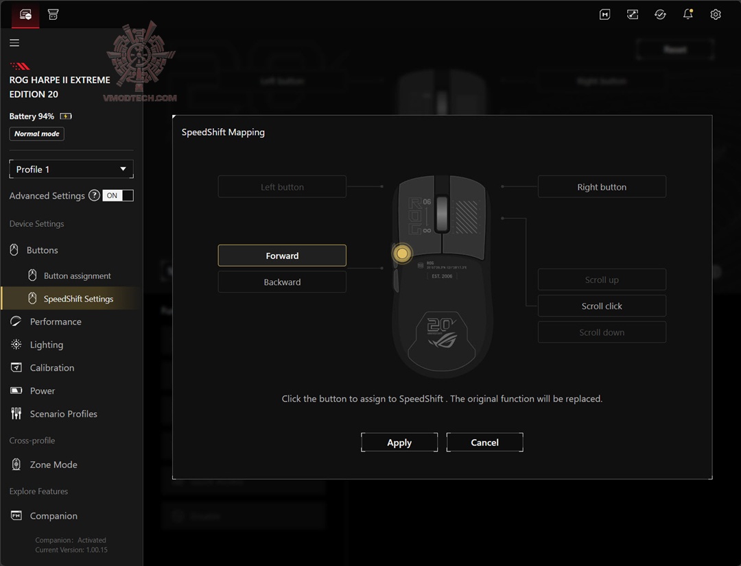
Task: Click the SpeedShift Mapping dialog title
Action: (223, 132)
